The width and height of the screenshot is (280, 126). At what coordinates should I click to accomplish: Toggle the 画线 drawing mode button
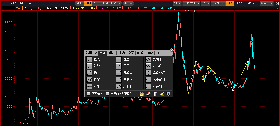coord(230,3)
